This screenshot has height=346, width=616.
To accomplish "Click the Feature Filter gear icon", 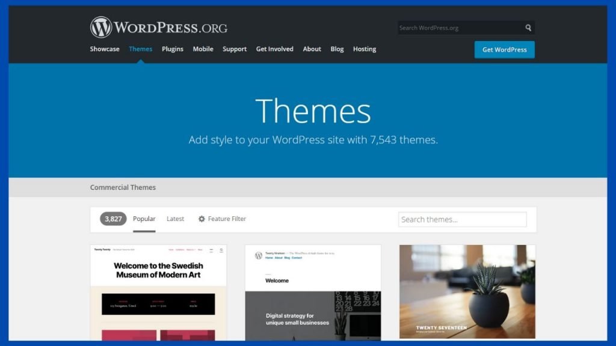I will pos(202,219).
